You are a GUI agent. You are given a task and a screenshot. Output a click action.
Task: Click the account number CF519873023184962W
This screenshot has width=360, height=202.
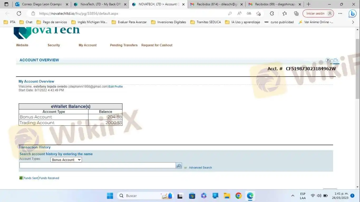pyautogui.click(x=311, y=69)
